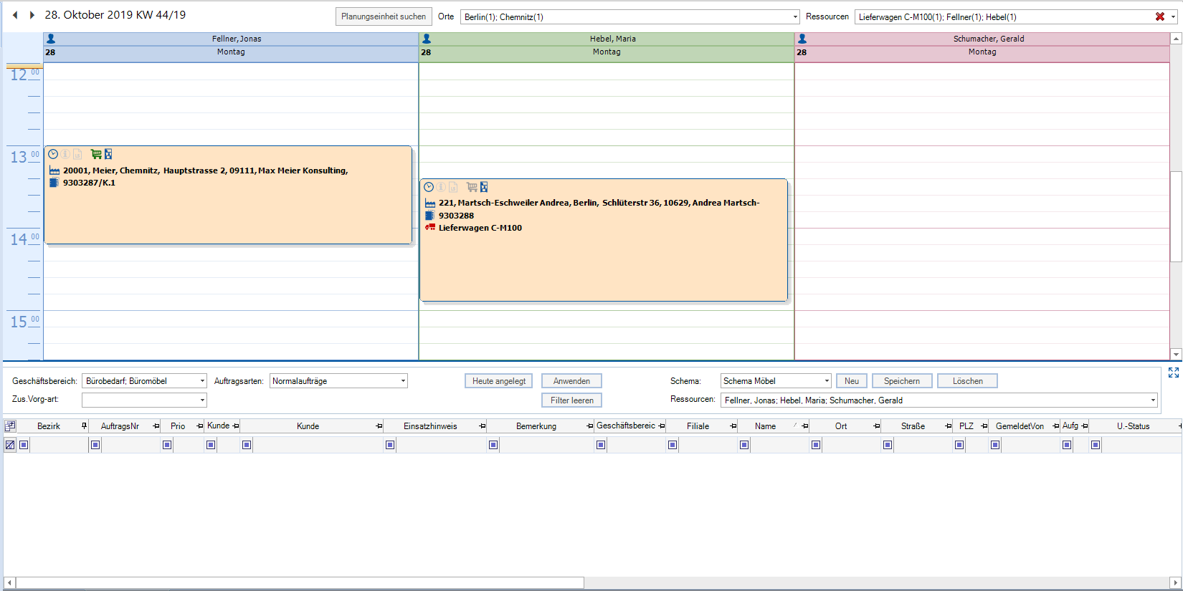Screen dimensions: 1183x591
Task: Click clock icon in Martsch-Eschweiler appointment
Action: (x=429, y=187)
